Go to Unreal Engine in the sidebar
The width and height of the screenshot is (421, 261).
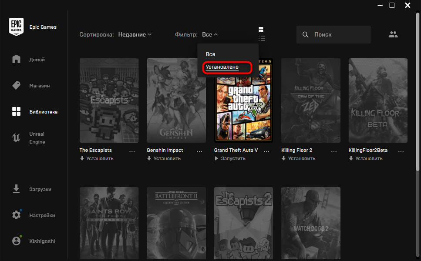pyautogui.click(x=37, y=138)
